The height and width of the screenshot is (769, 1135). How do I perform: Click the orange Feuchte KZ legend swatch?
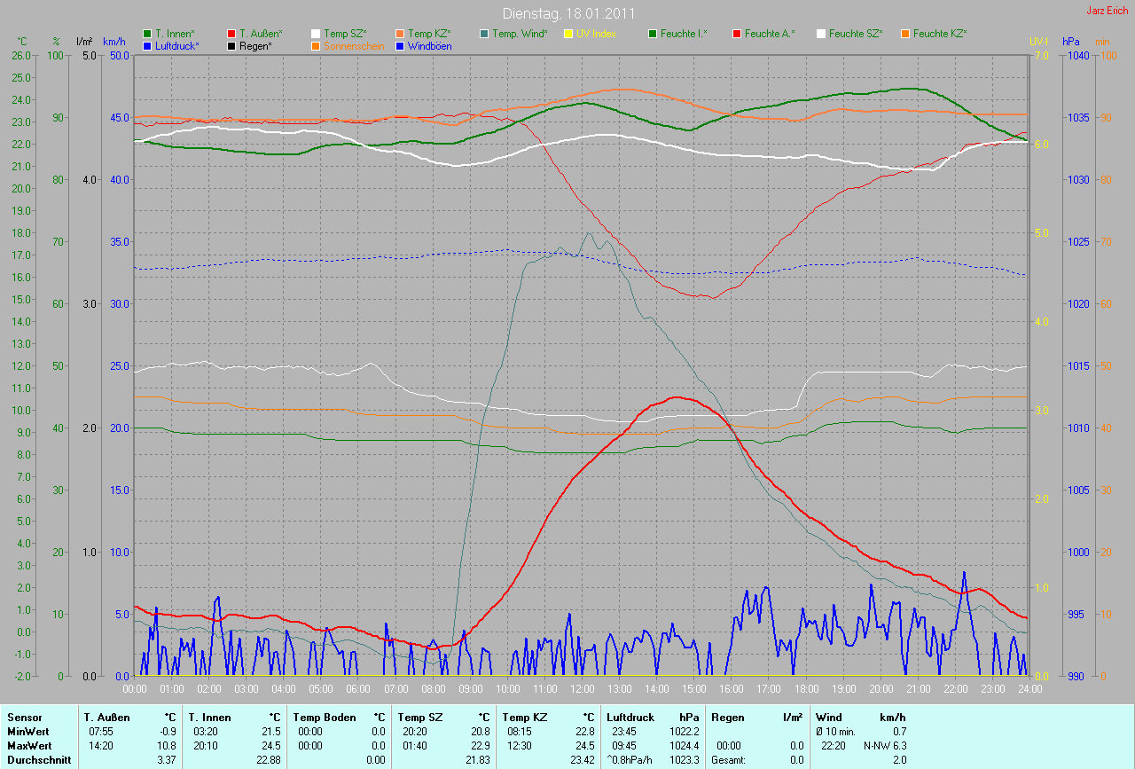tap(905, 34)
